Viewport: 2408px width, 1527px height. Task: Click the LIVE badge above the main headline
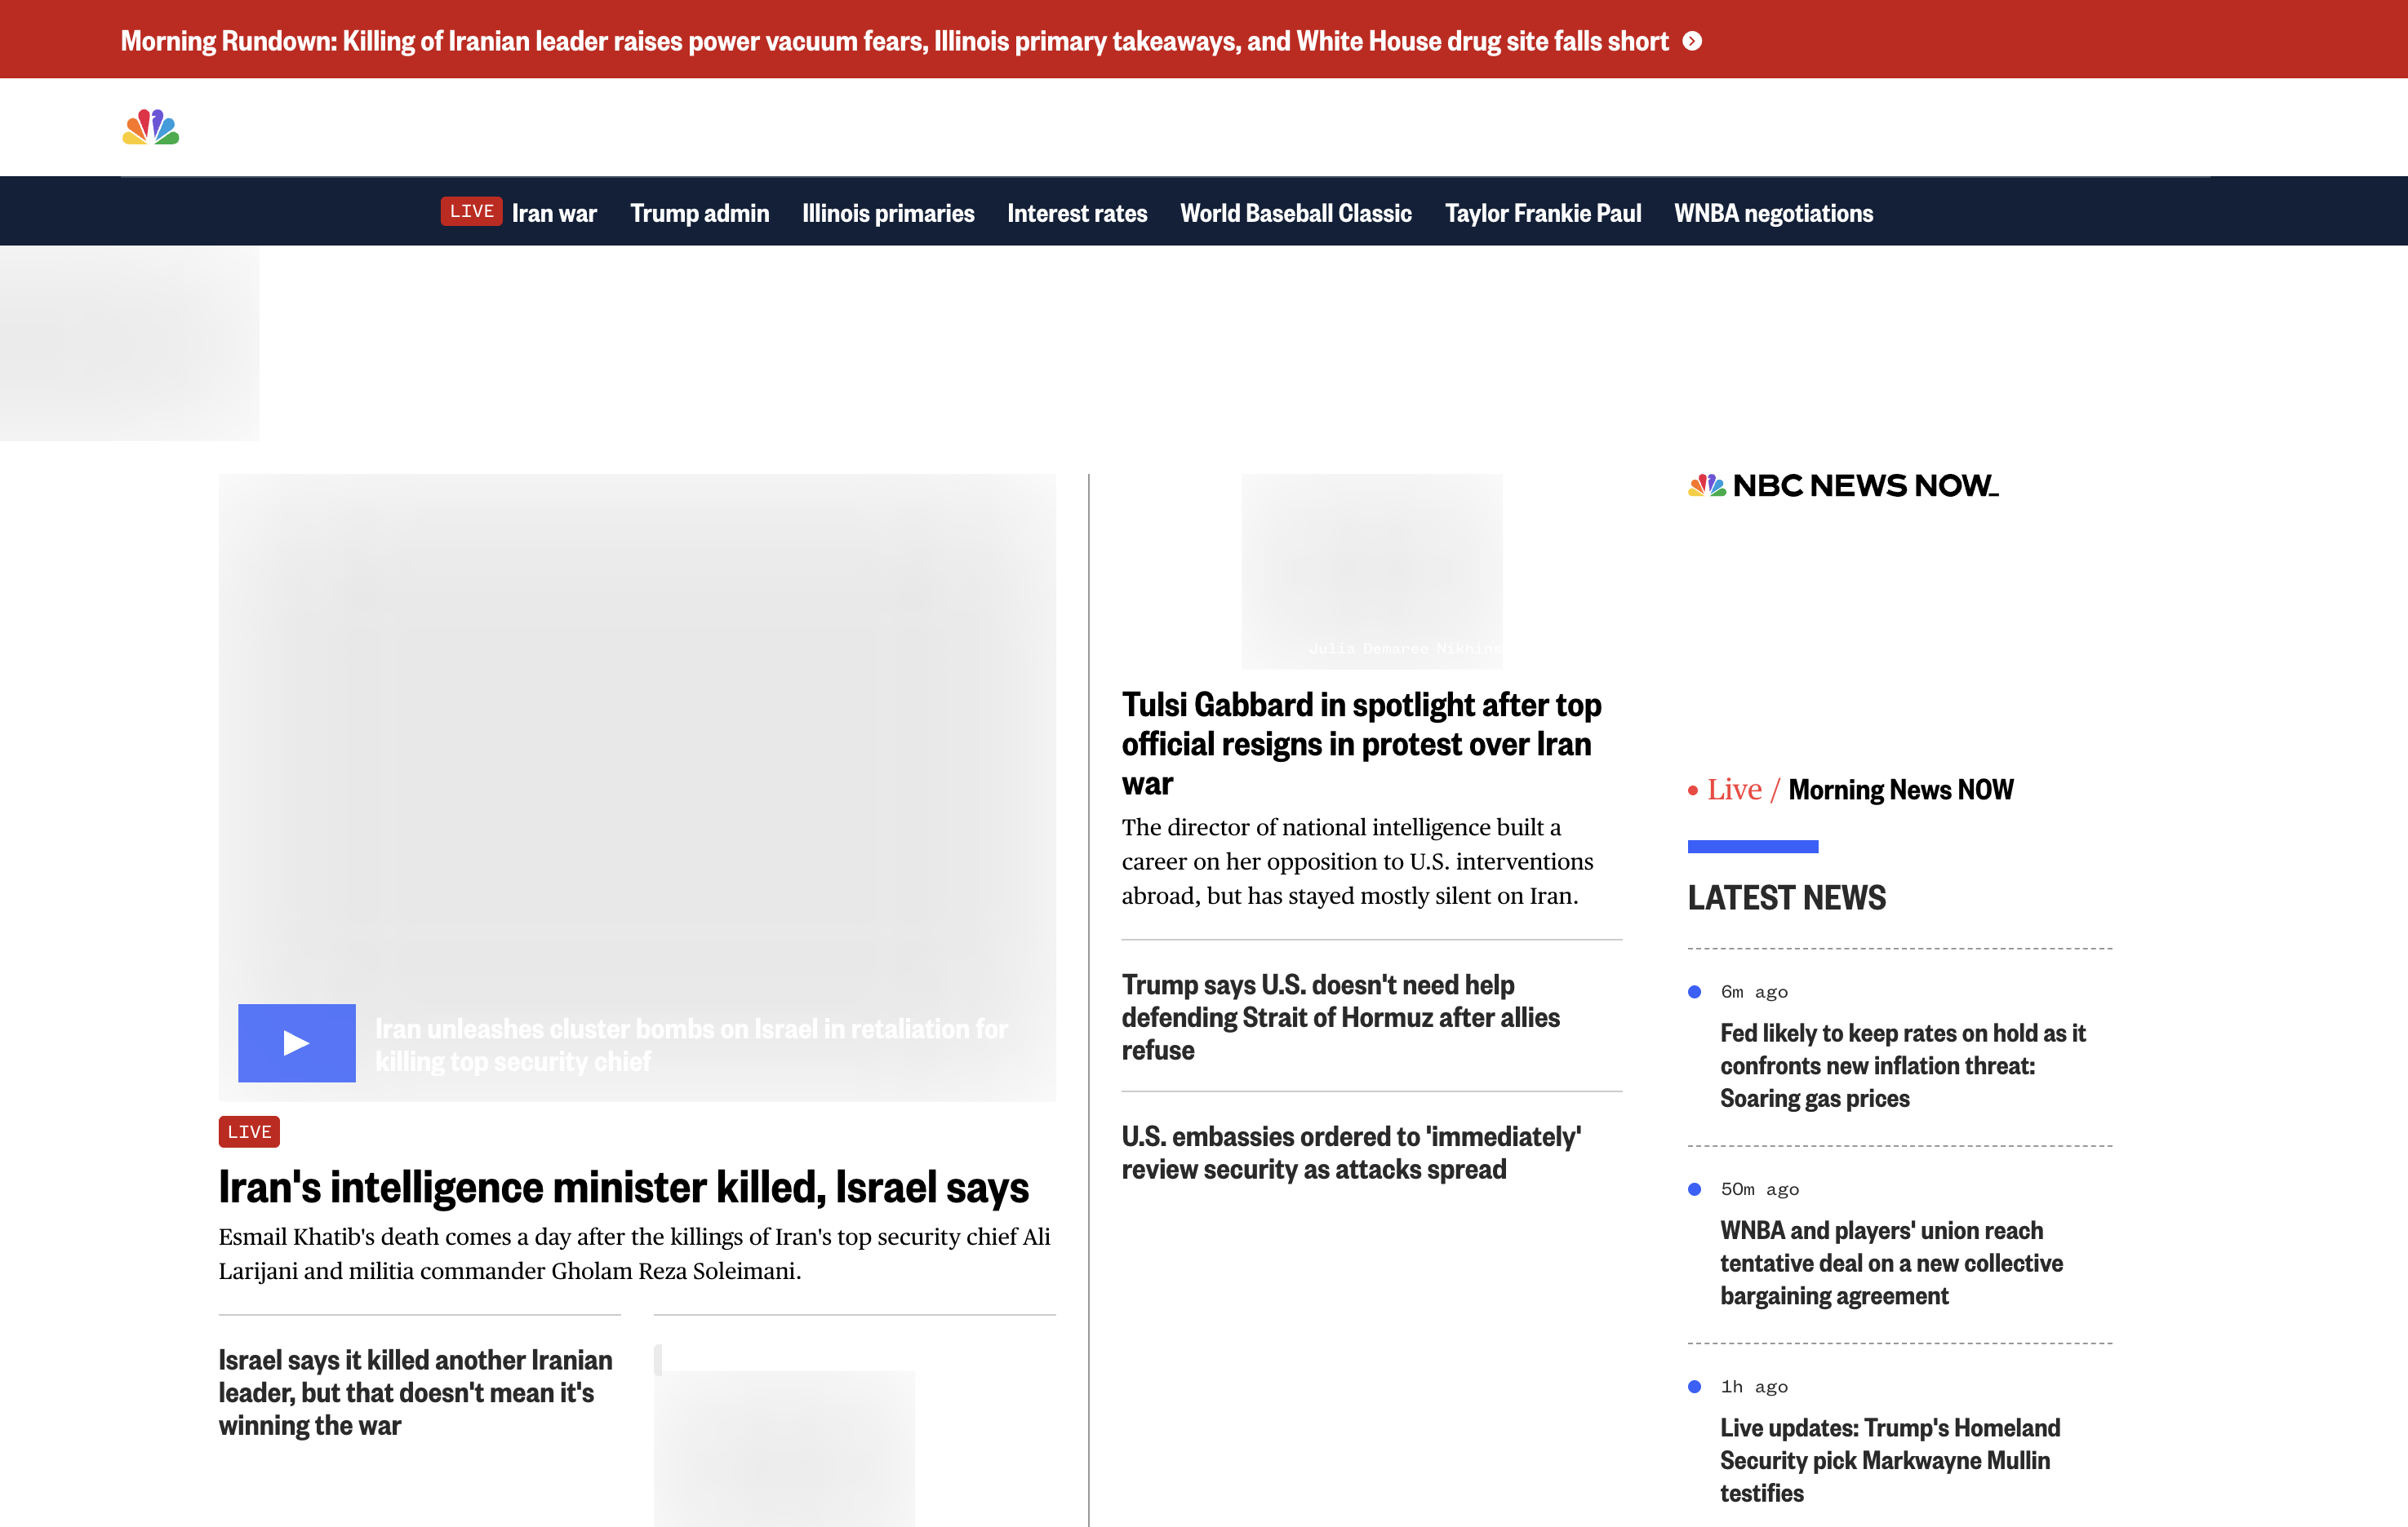coord(248,1131)
